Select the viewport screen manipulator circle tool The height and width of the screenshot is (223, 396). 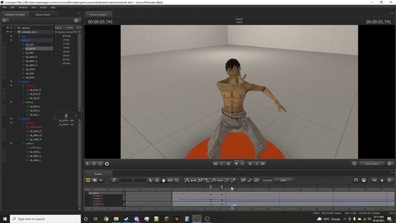tap(107, 164)
